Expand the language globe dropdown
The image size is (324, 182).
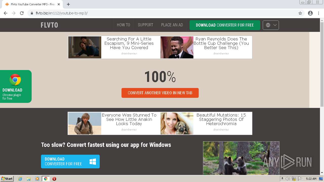[x=271, y=25]
